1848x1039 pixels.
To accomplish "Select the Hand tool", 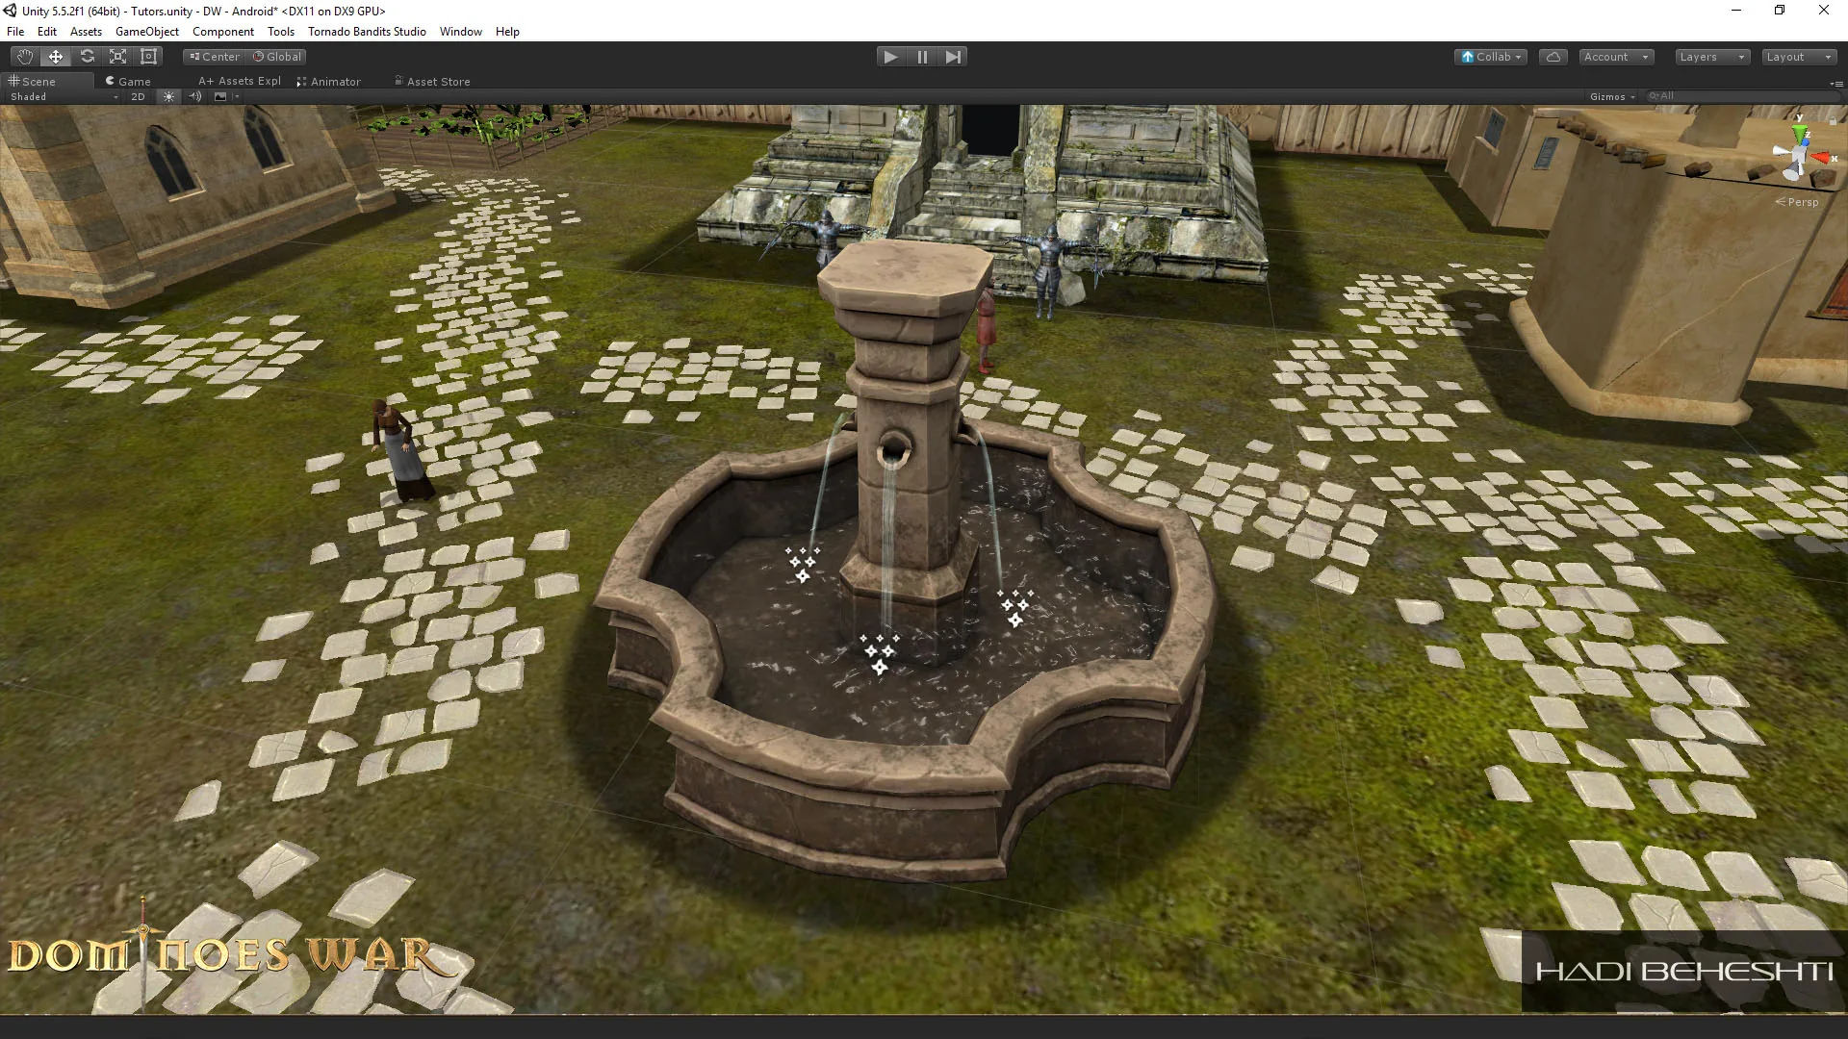I will (x=24, y=57).
